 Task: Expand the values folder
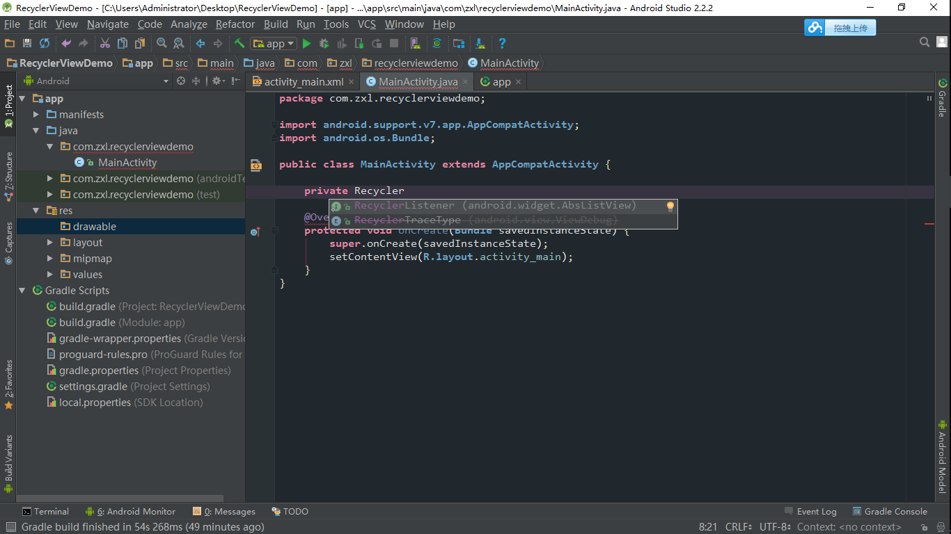click(x=50, y=275)
